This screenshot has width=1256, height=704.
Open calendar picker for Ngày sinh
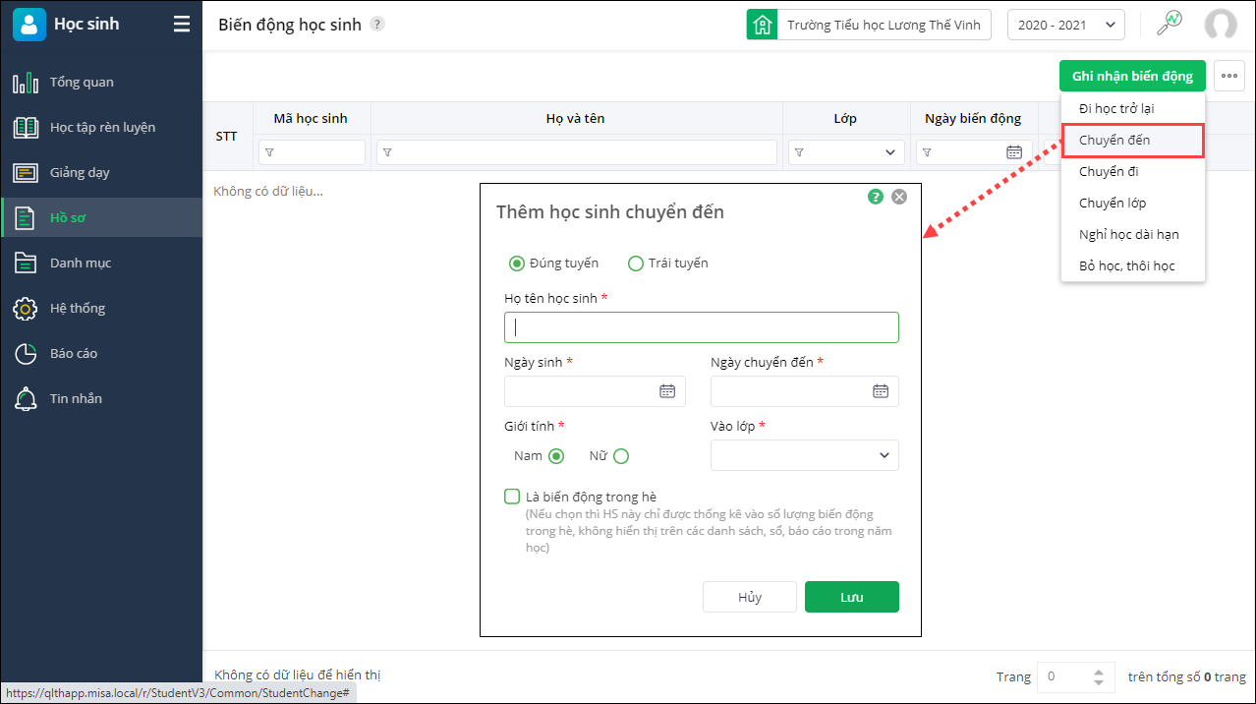667,391
